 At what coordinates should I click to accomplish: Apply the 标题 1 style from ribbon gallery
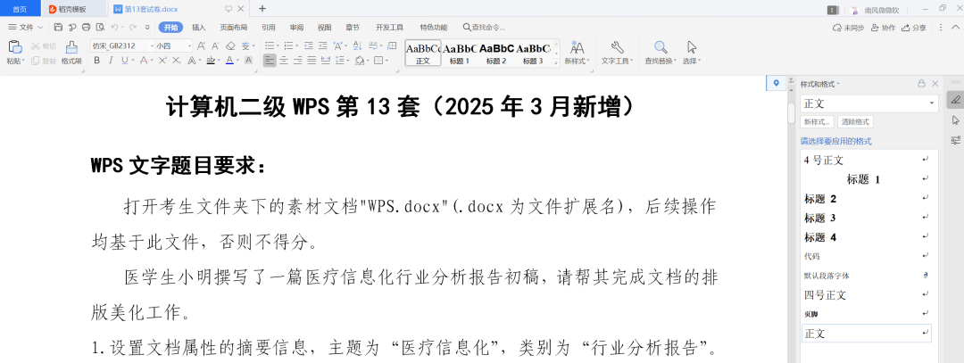click(x=460, y=53)
